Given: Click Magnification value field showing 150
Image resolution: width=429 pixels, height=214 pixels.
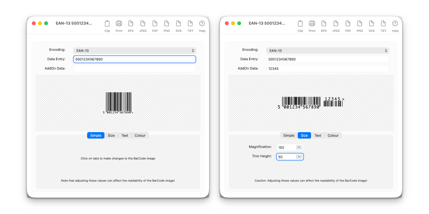Looking at the screenshot, I should click(286, 147).
